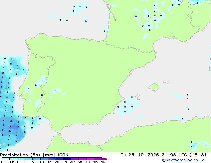The image size is (211, 163).
Task: Click the 40–45 mm magenta legend swatch
Action: [x=90, y=159]
